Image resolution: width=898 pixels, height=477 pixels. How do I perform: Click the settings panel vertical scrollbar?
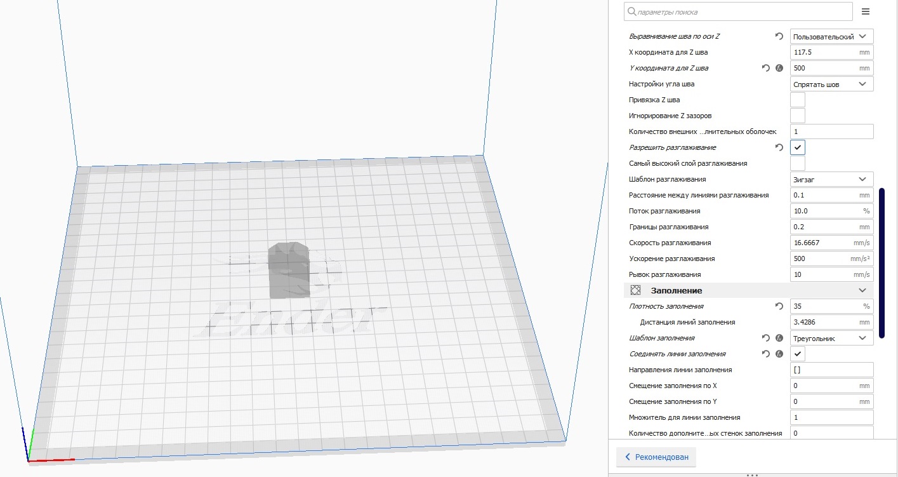881,264
